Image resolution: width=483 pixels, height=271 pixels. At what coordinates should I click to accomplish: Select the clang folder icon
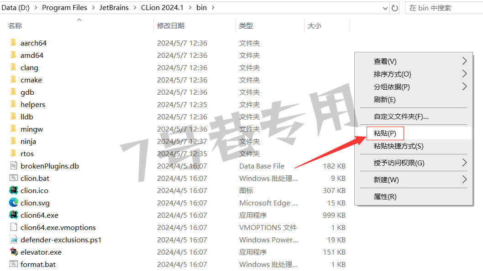click(x=13, y=67)
